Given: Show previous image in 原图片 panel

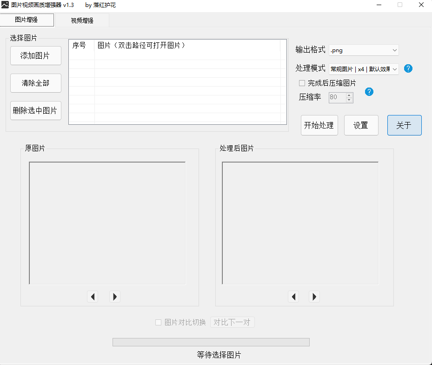Looking at the screenshot, I should [93, 297].
